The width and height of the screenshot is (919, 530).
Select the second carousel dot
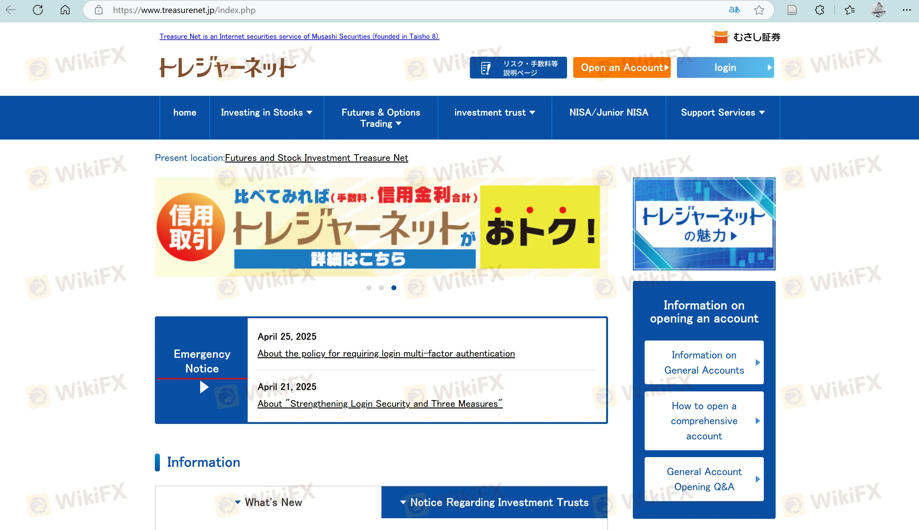point(381,287)
